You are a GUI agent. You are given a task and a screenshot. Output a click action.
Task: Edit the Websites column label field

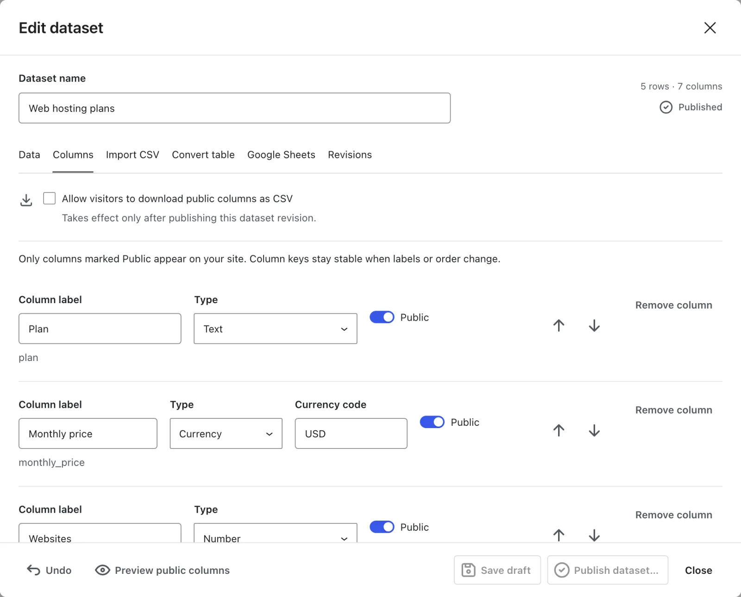(x=100, y=533)
